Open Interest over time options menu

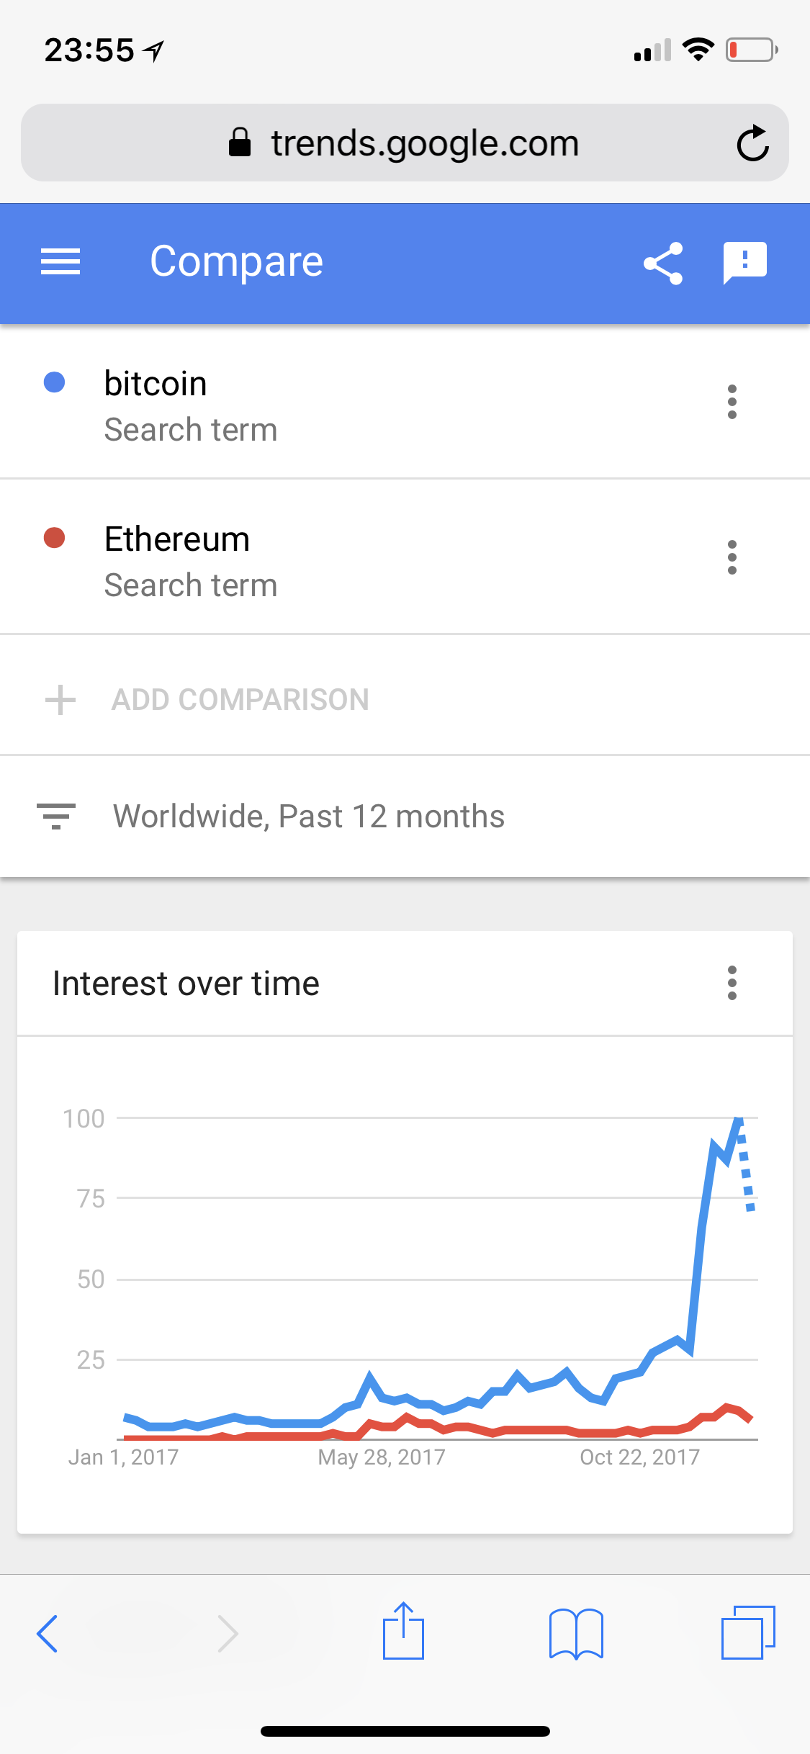point(732,983)
